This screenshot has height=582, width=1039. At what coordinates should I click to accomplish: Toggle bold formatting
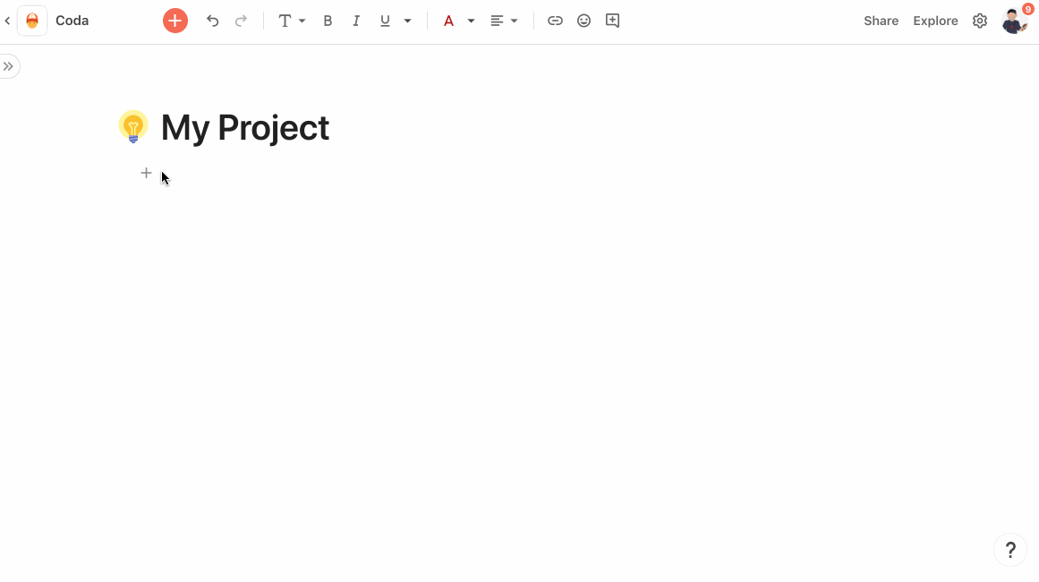click(x=328, y=21)
